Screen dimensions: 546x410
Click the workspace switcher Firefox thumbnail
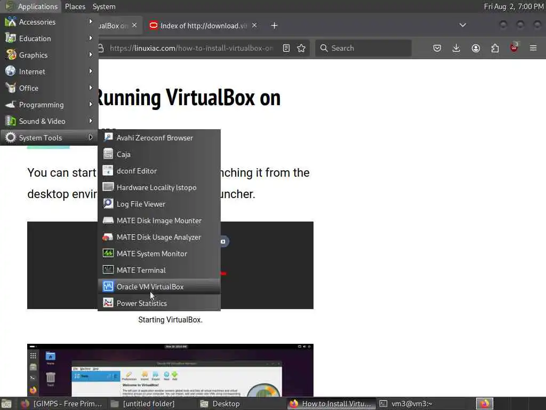(x=485, y=404)
